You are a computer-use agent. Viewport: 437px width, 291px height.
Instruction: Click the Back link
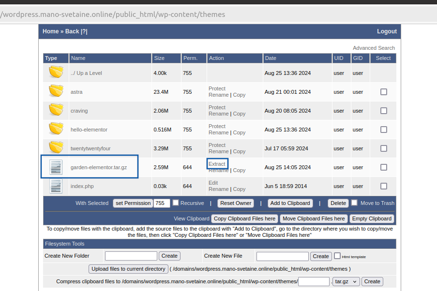(72, 31)
